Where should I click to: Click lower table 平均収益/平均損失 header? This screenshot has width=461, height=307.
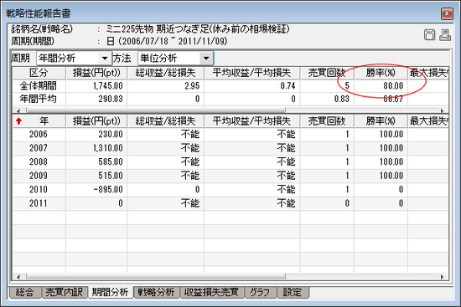(x=251, y=121)
